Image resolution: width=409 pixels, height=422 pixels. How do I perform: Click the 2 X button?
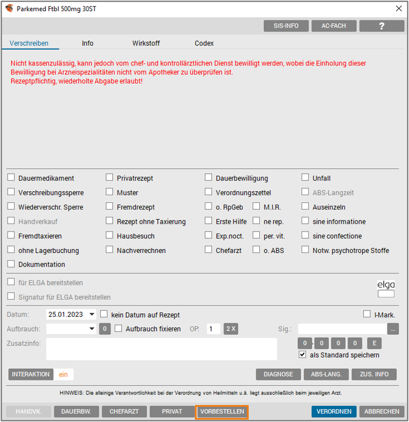point(231,329)
